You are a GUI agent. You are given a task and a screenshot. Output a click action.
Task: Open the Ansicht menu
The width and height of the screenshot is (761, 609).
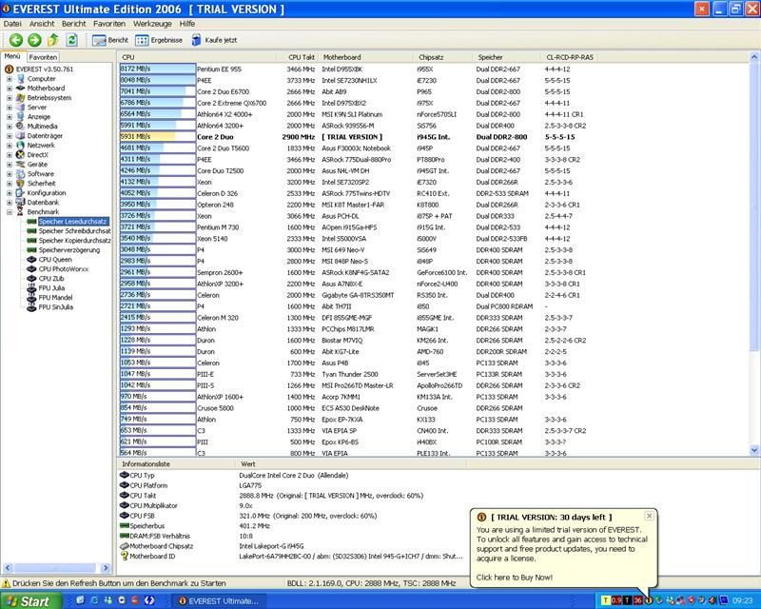tap(42, 24)
